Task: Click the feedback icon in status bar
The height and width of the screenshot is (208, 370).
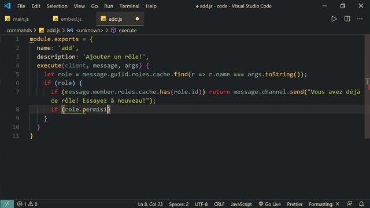Action: click(x=349, y=204)
